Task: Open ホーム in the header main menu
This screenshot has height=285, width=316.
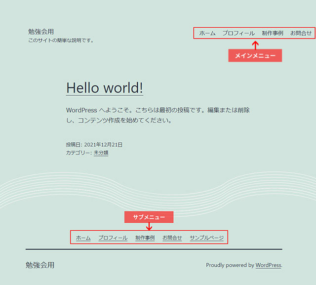Action: pos(207,33)
